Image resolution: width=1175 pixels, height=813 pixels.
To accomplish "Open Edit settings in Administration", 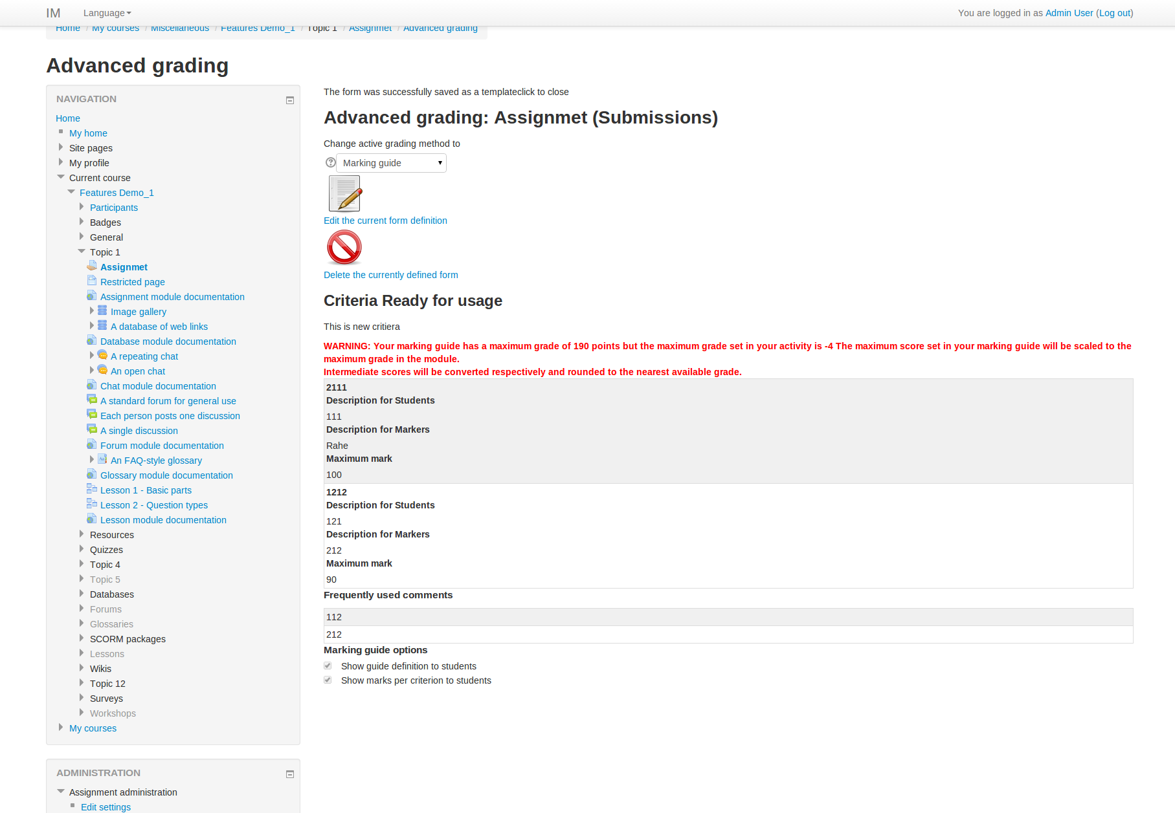I will [106, 807].
